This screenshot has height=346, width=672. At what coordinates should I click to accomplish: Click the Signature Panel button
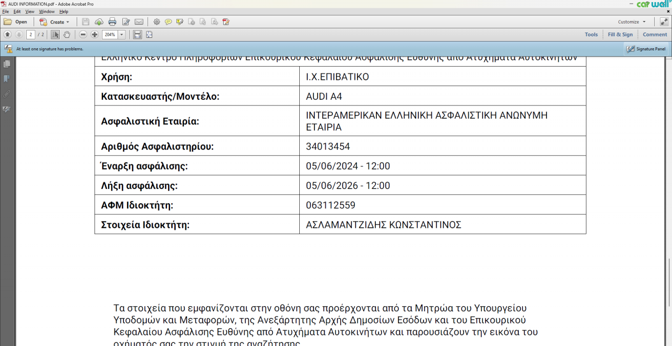tap(646, 49)
